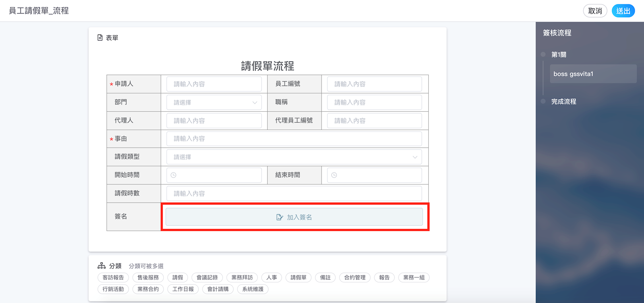This screenshot has width=644, height=303.
Task: Click the 完成流程 step
Action: point(563,102)
